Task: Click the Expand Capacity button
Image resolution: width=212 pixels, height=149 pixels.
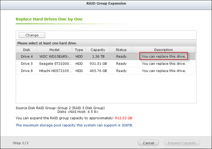Action: (x=182, y=143)
